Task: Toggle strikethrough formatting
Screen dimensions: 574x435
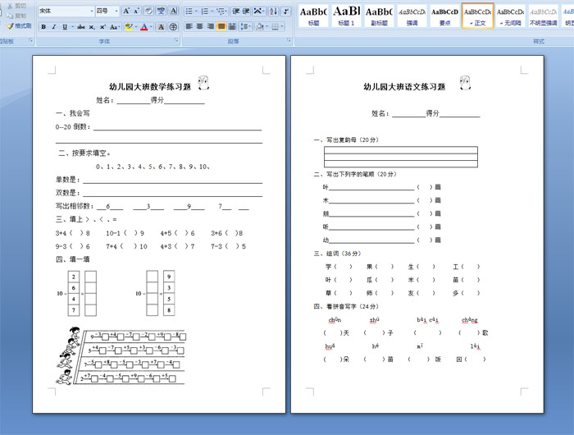Action: coord(81,27)
